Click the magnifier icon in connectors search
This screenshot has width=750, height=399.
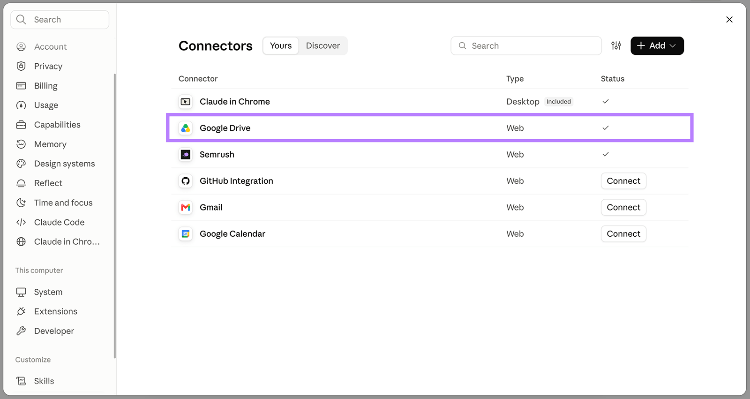tap(462, 45)
